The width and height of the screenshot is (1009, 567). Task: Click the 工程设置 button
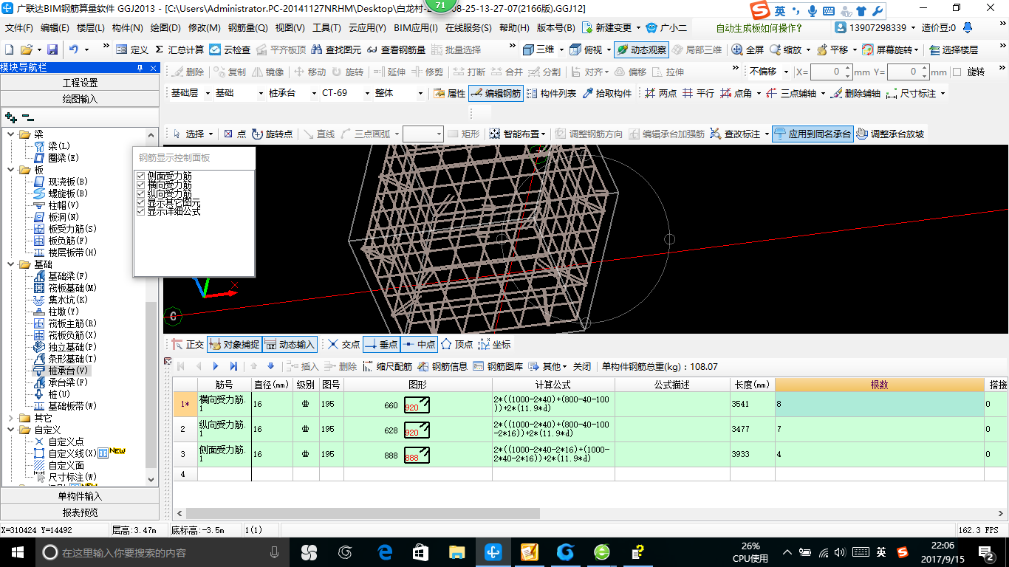click(x=80, y=83)
